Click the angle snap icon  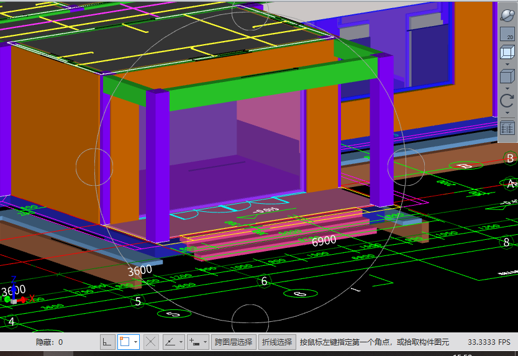pyautogui.click(x=170, y=342)
